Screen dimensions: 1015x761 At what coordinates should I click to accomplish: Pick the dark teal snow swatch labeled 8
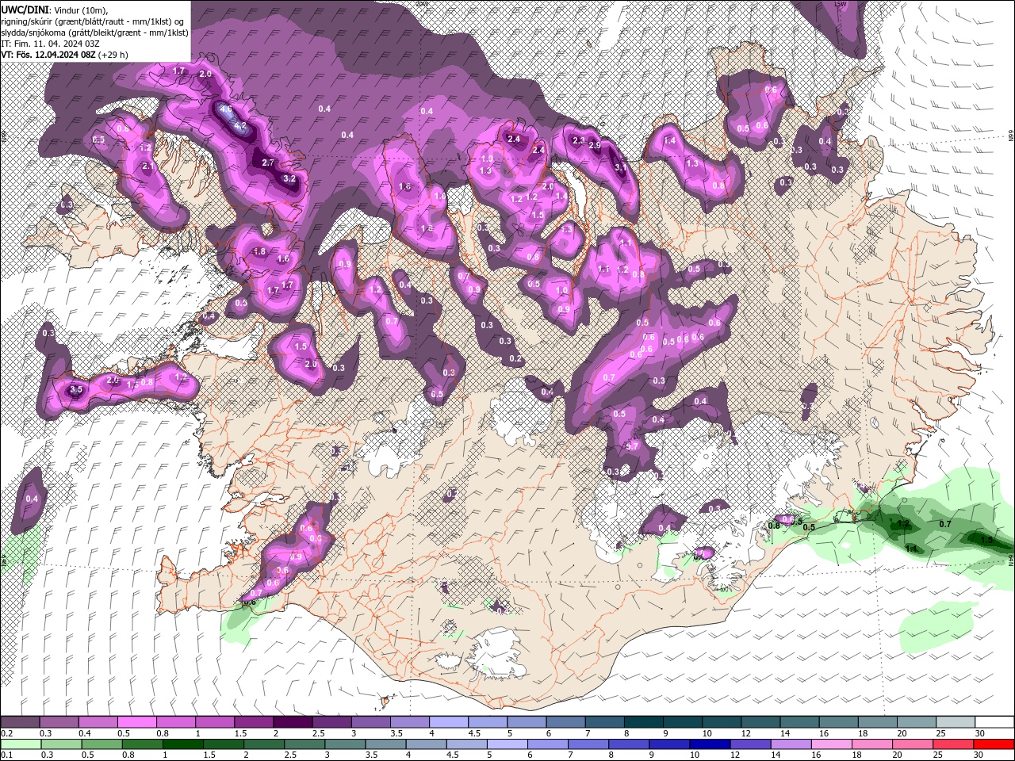[x=643, y=722]
